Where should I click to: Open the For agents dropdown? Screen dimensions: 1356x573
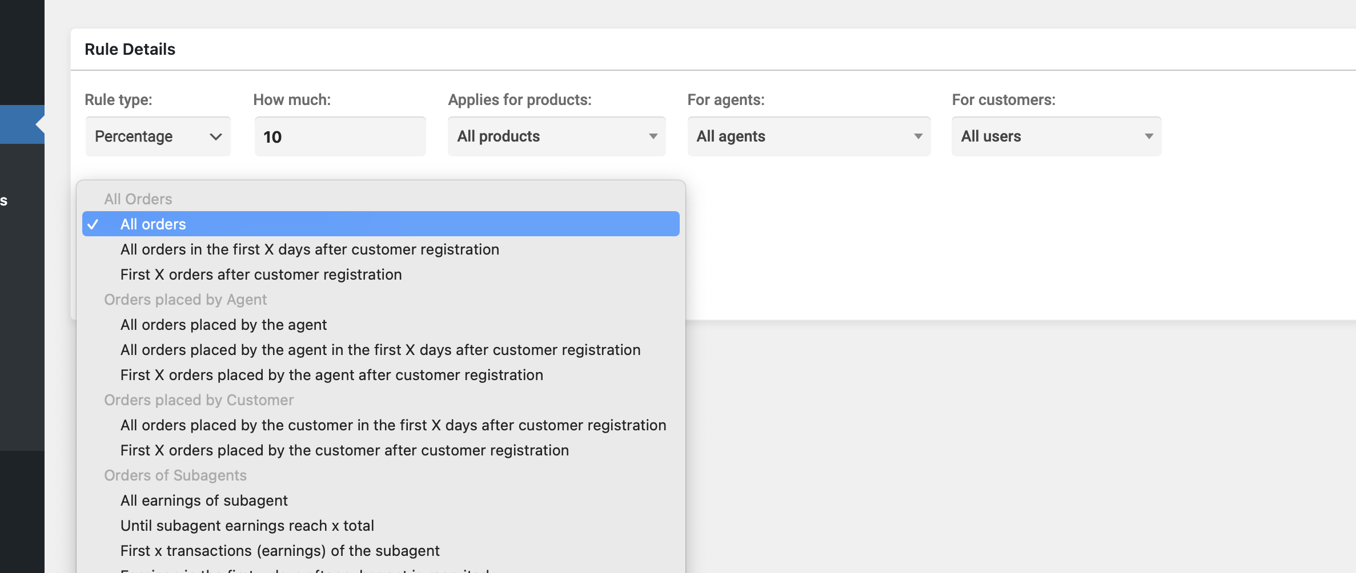(x=809, y=136)
